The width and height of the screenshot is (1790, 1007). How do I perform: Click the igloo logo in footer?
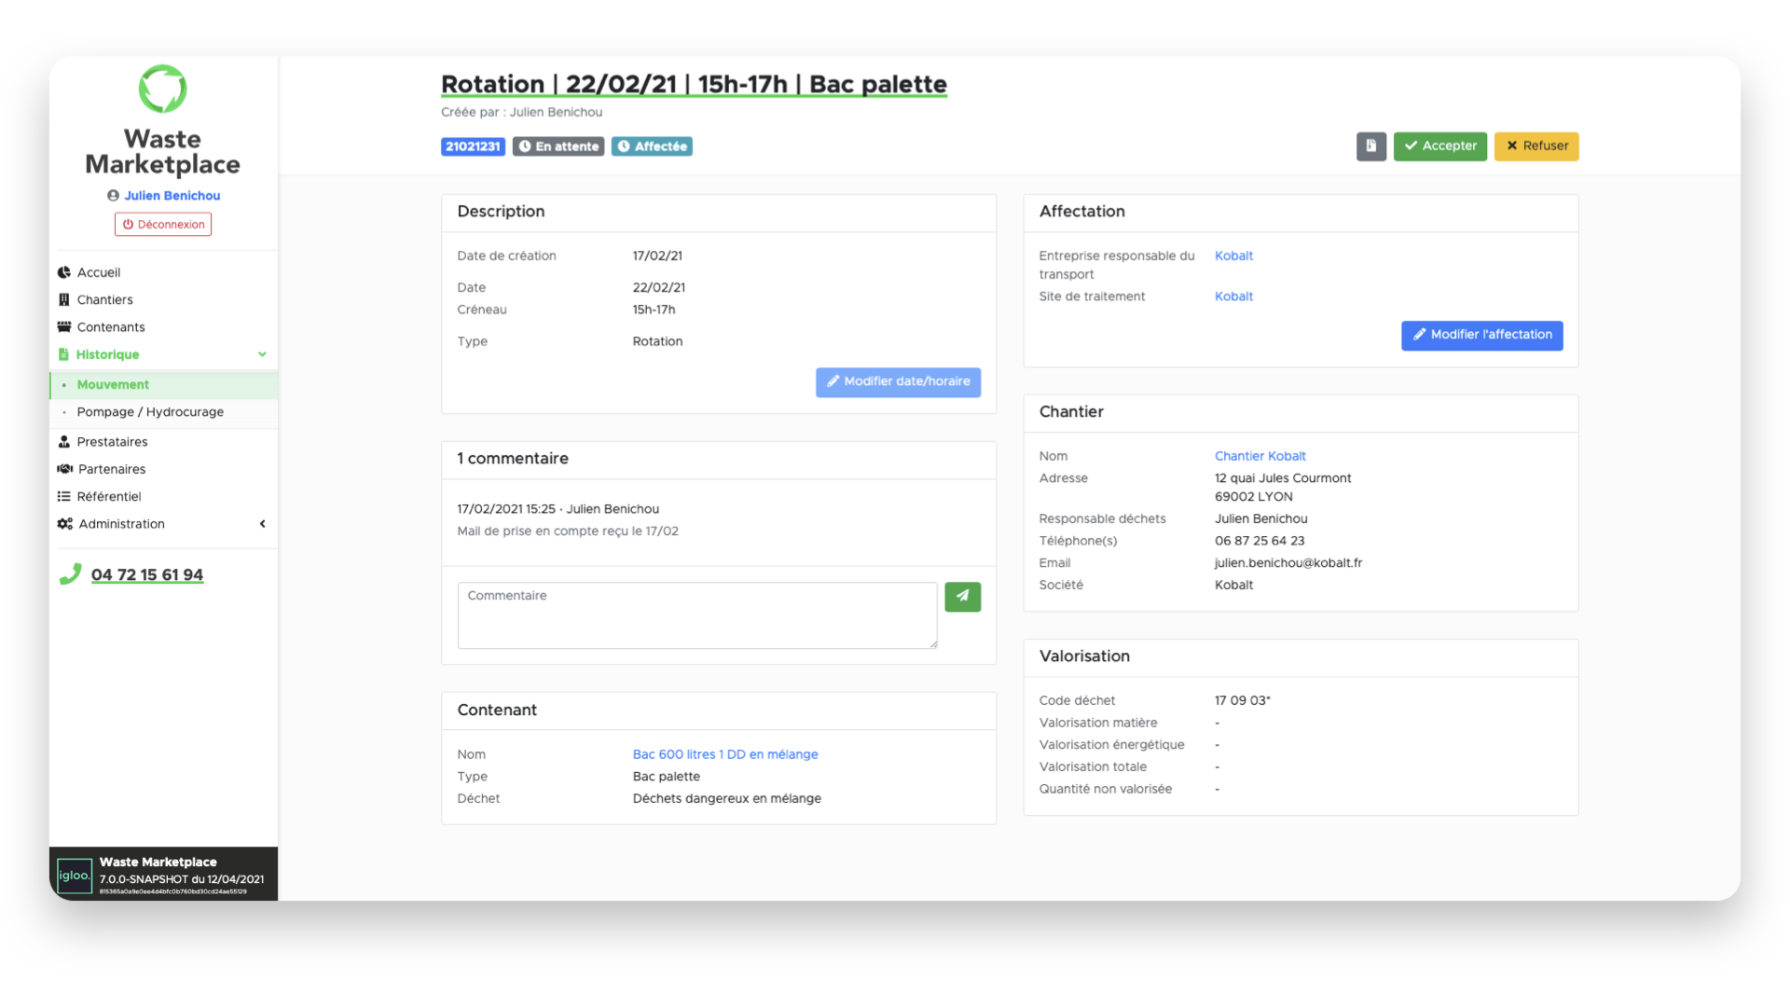click(x=75, y=876)
